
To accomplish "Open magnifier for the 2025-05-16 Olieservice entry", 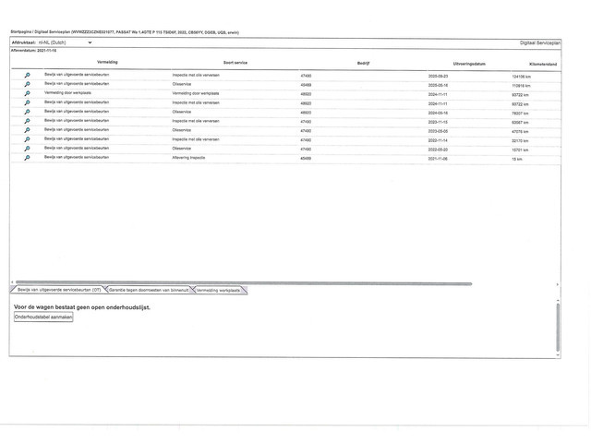I will click(x=27, y=85).
